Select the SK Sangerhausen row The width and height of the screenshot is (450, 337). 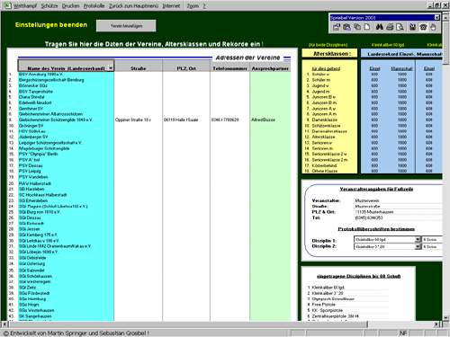coord(66,316)
